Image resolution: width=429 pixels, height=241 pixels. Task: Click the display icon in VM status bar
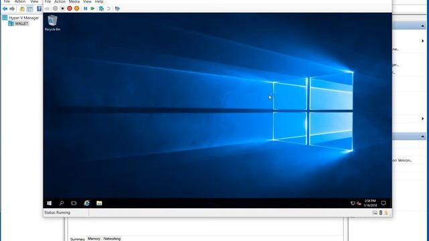point(375,213)
